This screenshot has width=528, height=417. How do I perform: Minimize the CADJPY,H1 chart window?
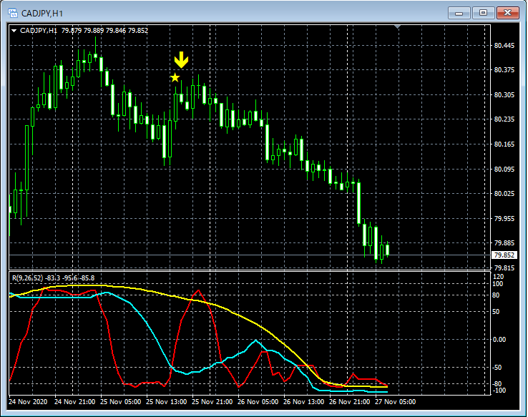tap(459, 12)
